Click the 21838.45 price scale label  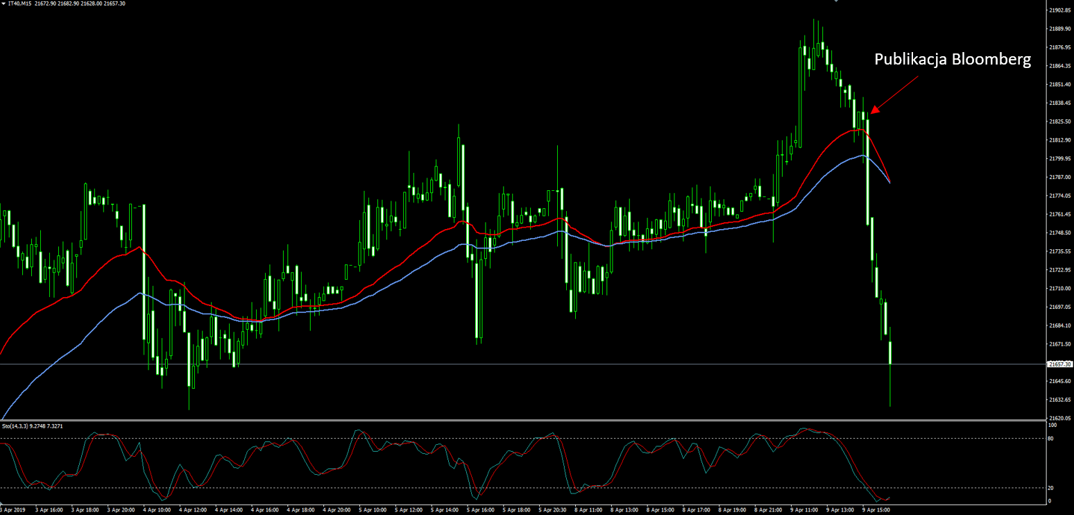click(x=1059, y=103)
